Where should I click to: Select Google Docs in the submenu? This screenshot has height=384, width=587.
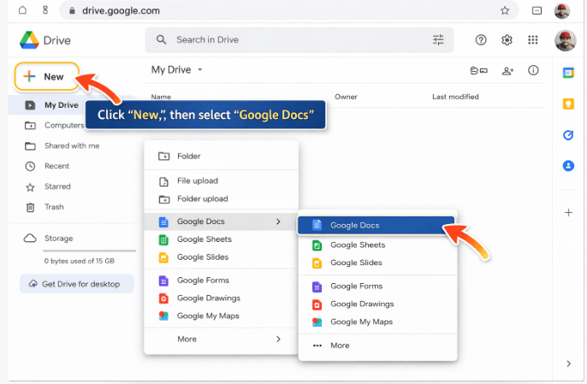tap(354, 225)
